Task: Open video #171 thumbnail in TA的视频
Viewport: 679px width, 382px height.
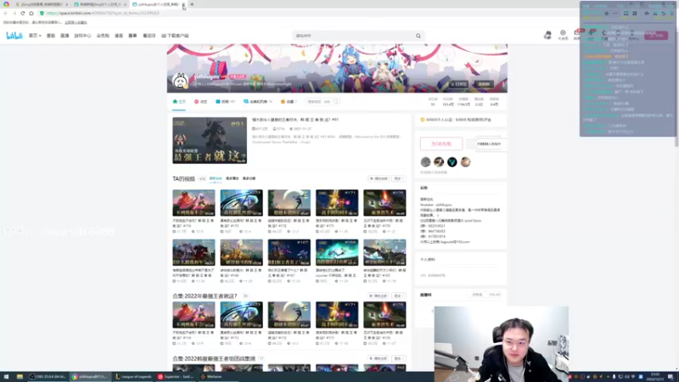Action: [337, 203]
